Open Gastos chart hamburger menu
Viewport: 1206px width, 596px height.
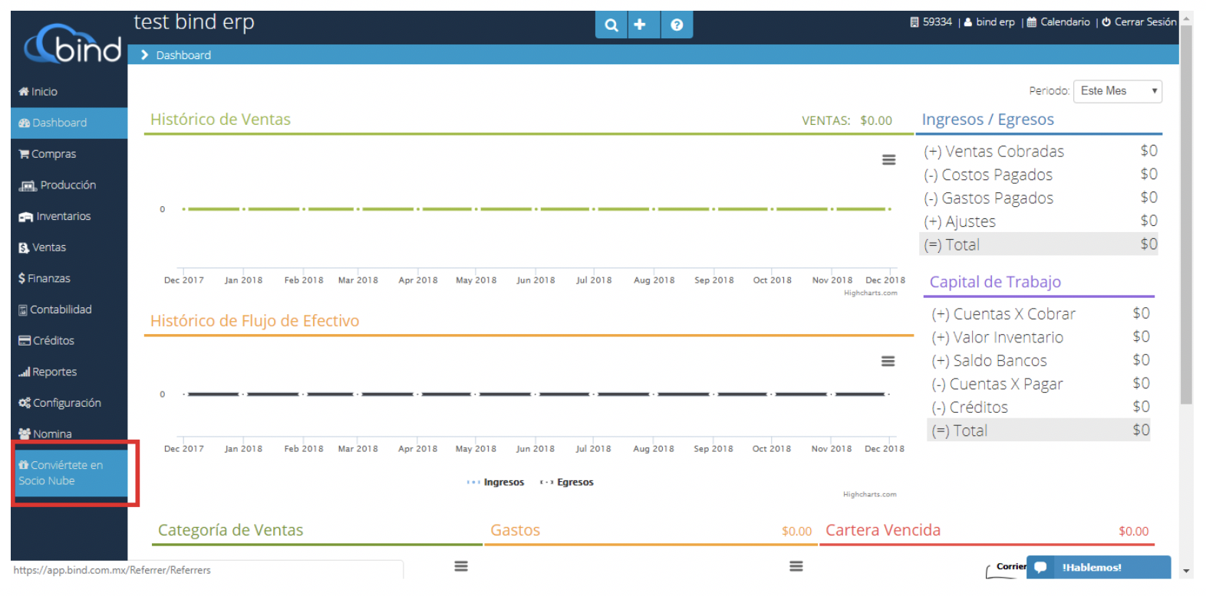point(796,566)
